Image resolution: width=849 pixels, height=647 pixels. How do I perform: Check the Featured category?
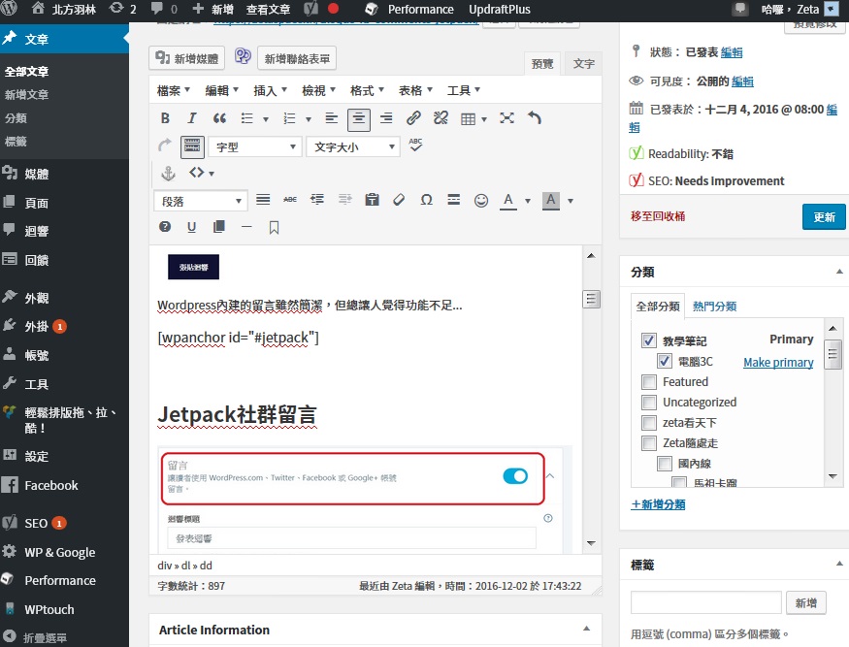click(x=649, y=382)
